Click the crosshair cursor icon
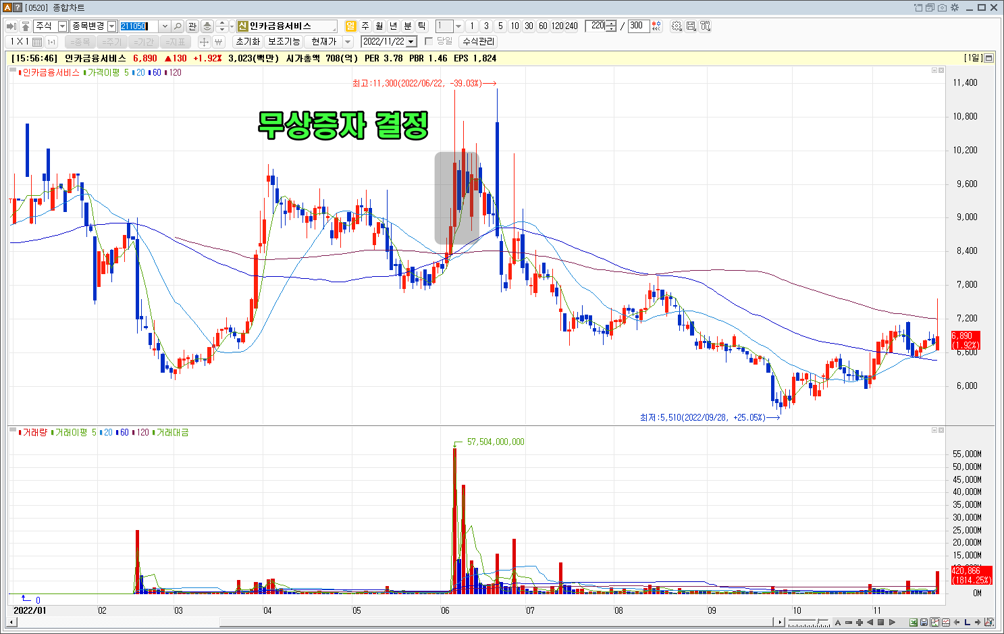 click(204, 42)
